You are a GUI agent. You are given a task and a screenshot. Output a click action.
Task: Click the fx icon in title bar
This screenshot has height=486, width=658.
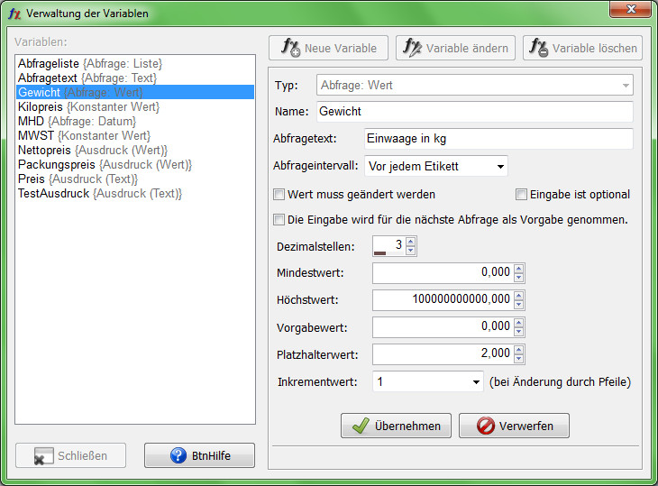coord(14,14)
